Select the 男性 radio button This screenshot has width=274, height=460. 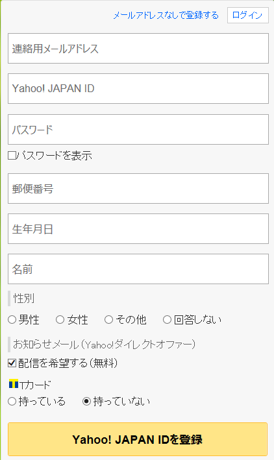(x=12, y=319)
